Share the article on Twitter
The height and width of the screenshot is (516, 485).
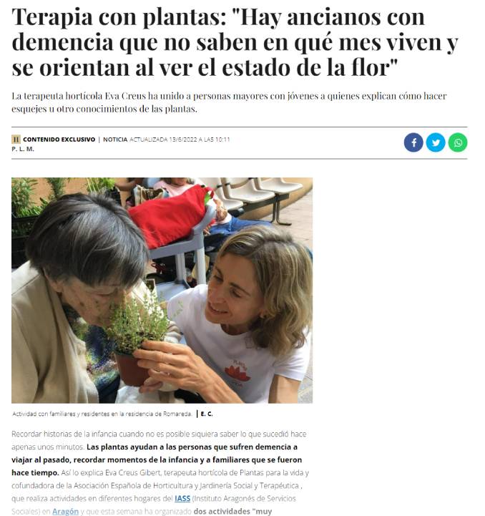coord(436,142)
